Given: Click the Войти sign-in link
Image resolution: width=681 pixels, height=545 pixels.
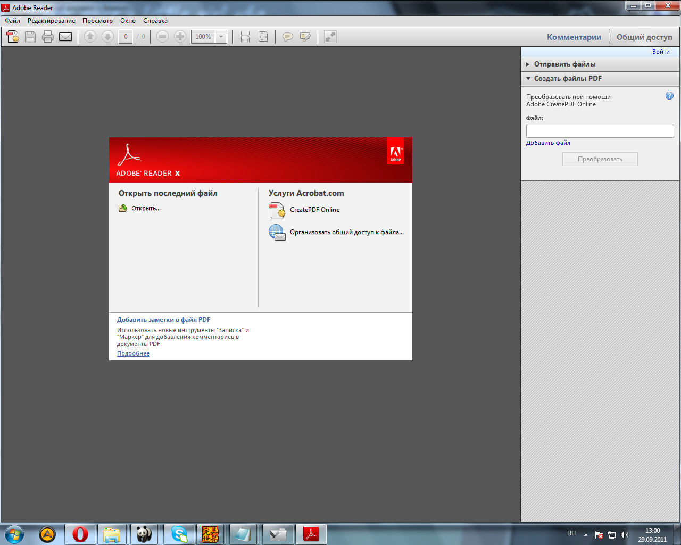Looking at the screenshot, I should (x=661, y=52).
